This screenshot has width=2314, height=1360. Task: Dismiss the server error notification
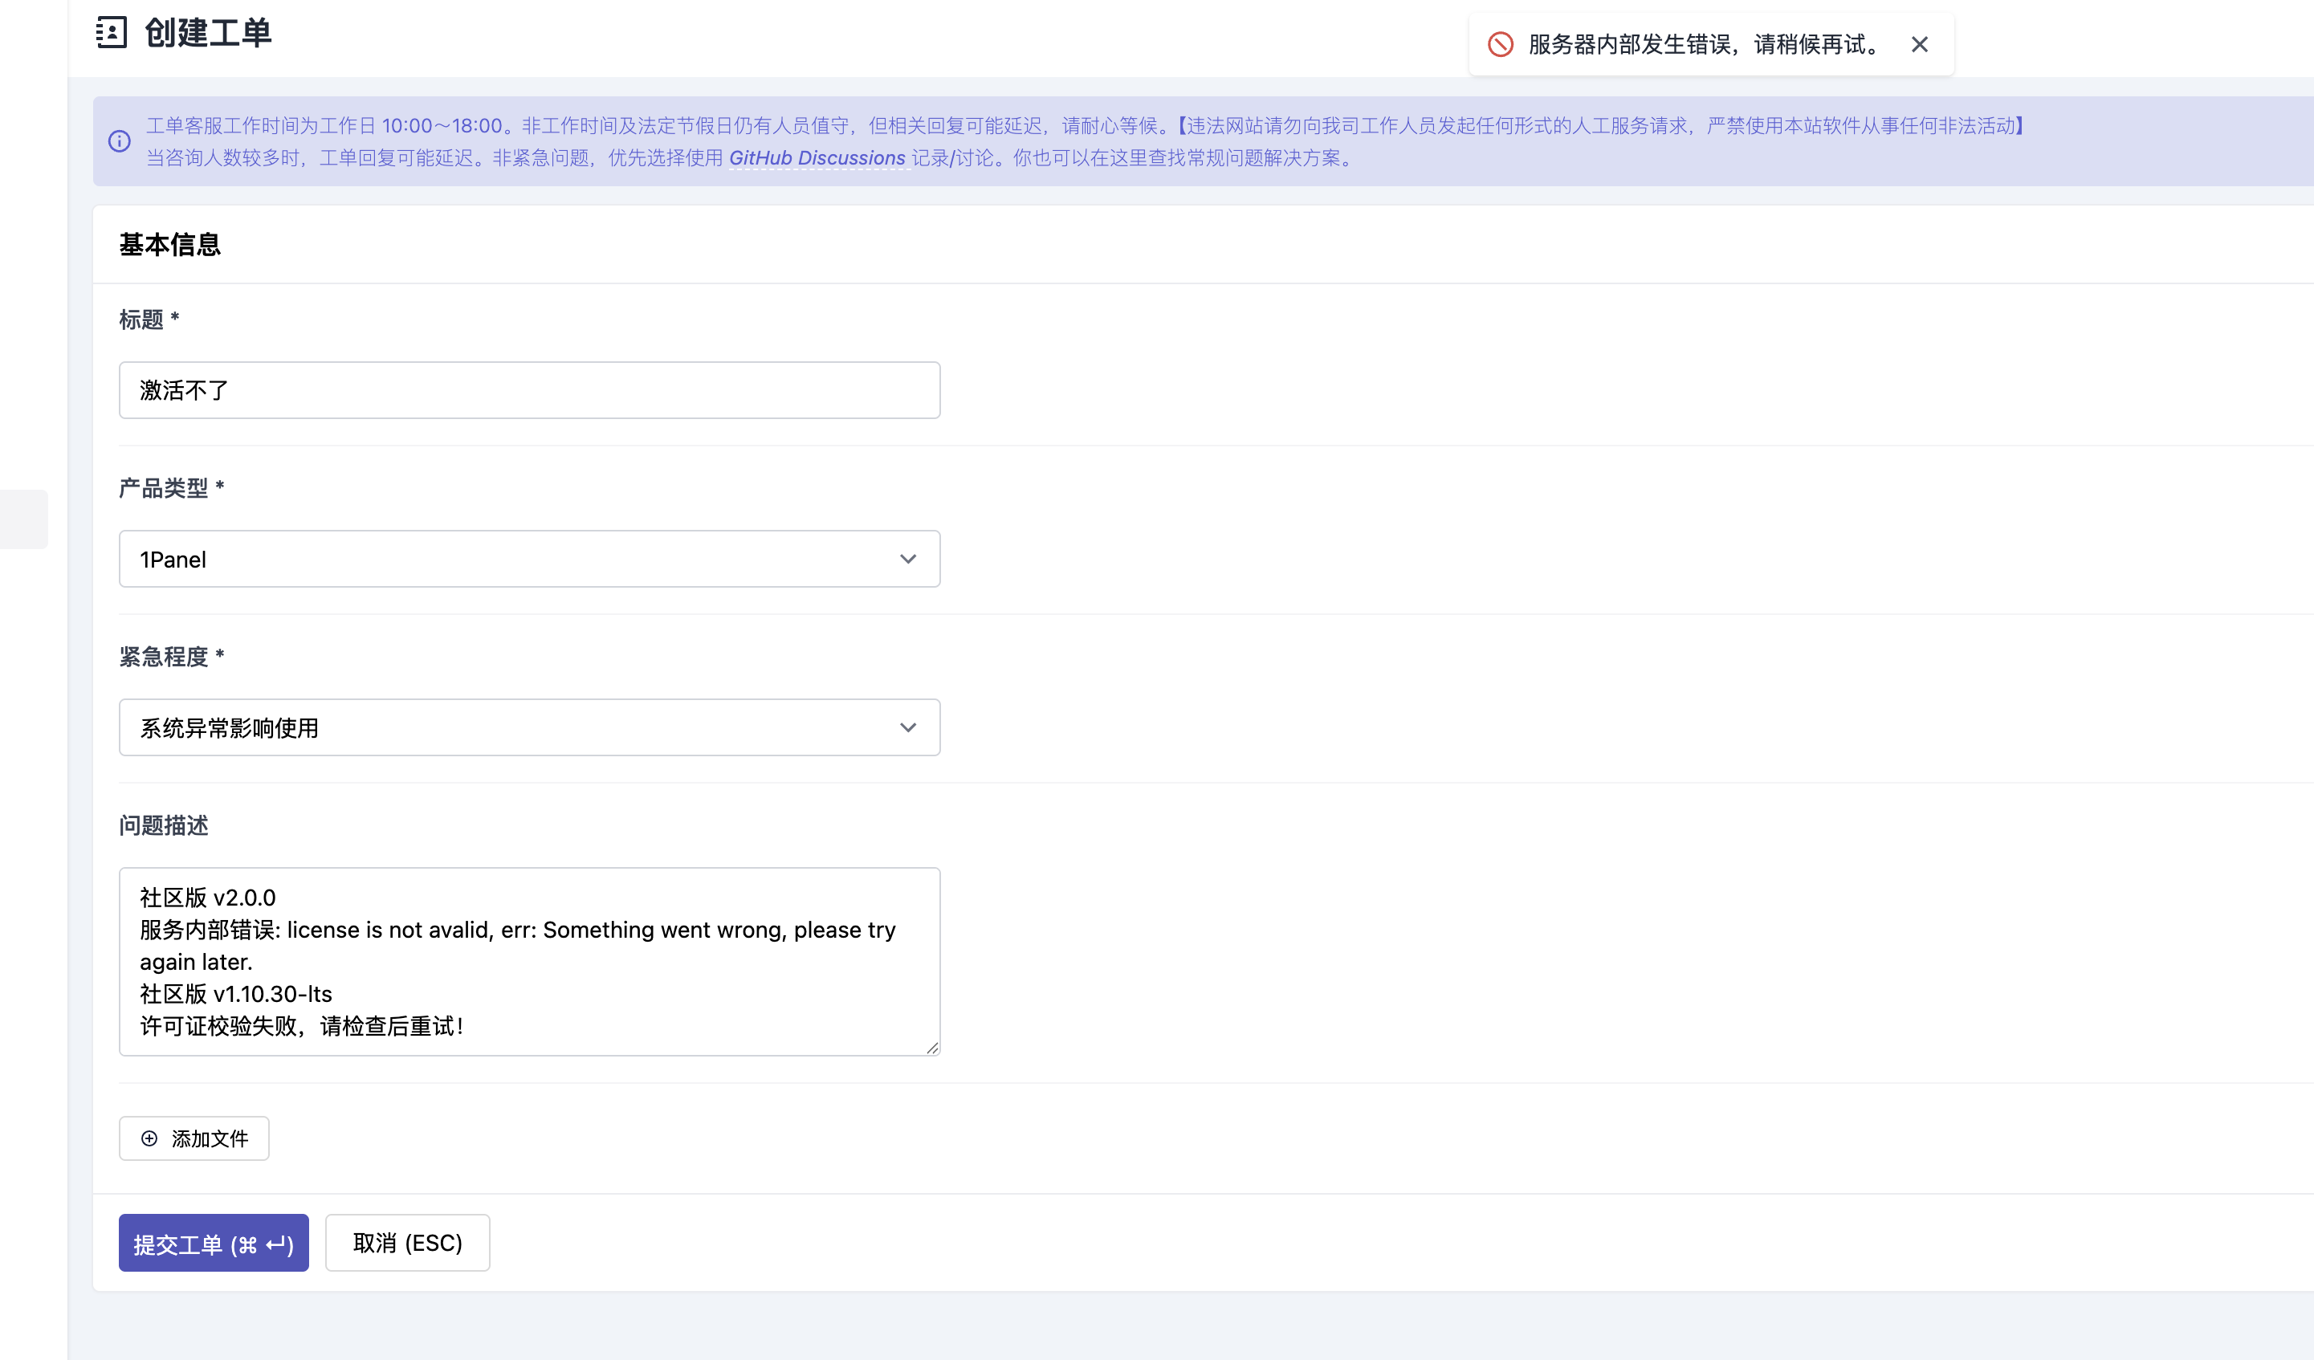click(1919, 44)
